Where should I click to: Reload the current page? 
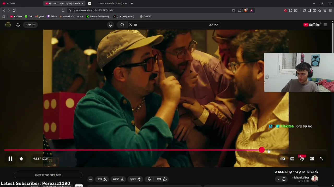(x=14, y=10)
